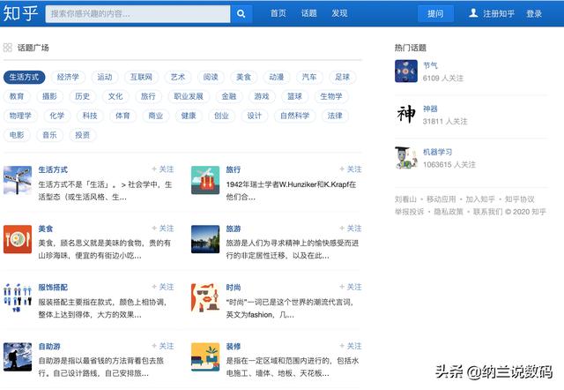The image size is (564, 390).
Task: Select the 运动 category tag
Action: [x=105, y=77]
